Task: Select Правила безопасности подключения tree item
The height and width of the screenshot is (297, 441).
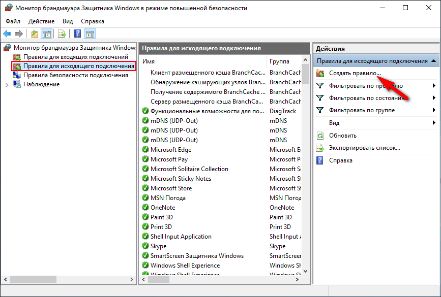Action: pyautogui.click(x=76, y=75)
